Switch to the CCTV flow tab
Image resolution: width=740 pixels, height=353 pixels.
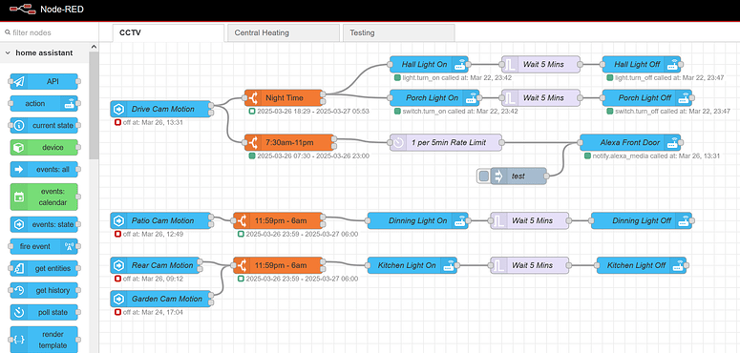pos(168,33)
